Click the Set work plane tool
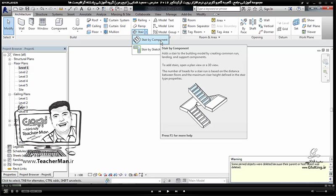Viewport: 336px width, 196px height. click(x=296, y=24)
